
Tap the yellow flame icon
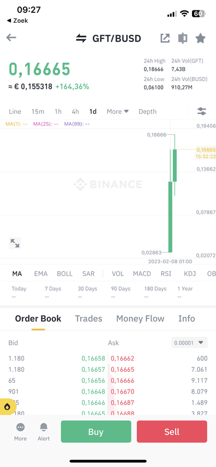click(x=8, y=406)
